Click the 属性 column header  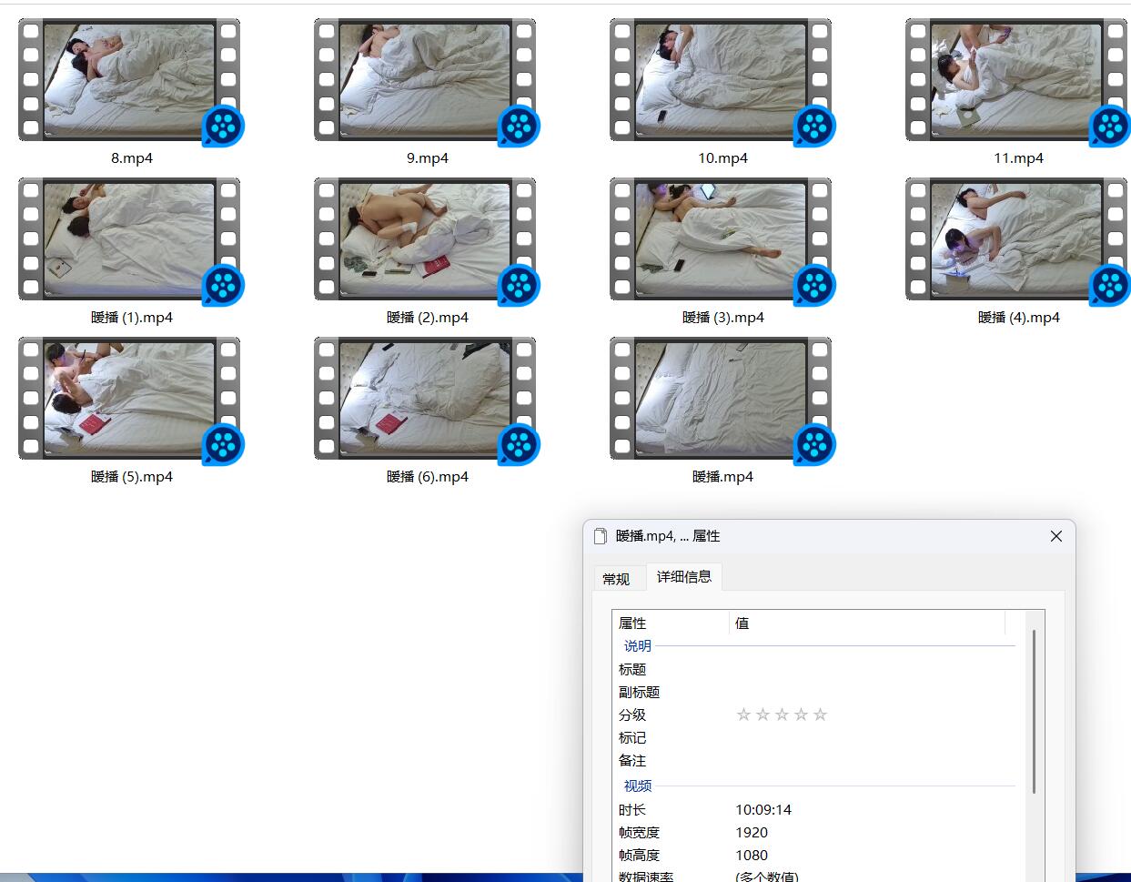coord(672,623)
